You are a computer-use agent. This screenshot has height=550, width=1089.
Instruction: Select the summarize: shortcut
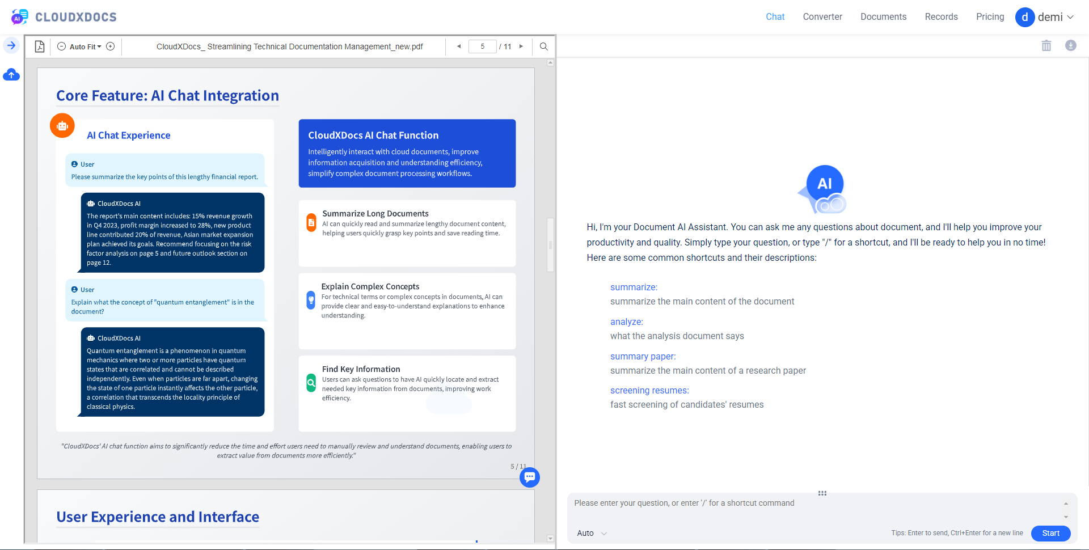pos(634,287)
